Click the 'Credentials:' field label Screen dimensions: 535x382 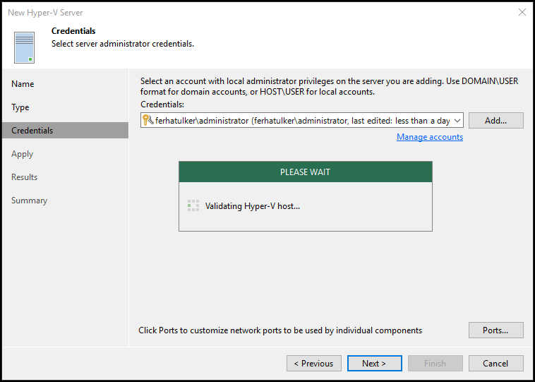[162, 104]
